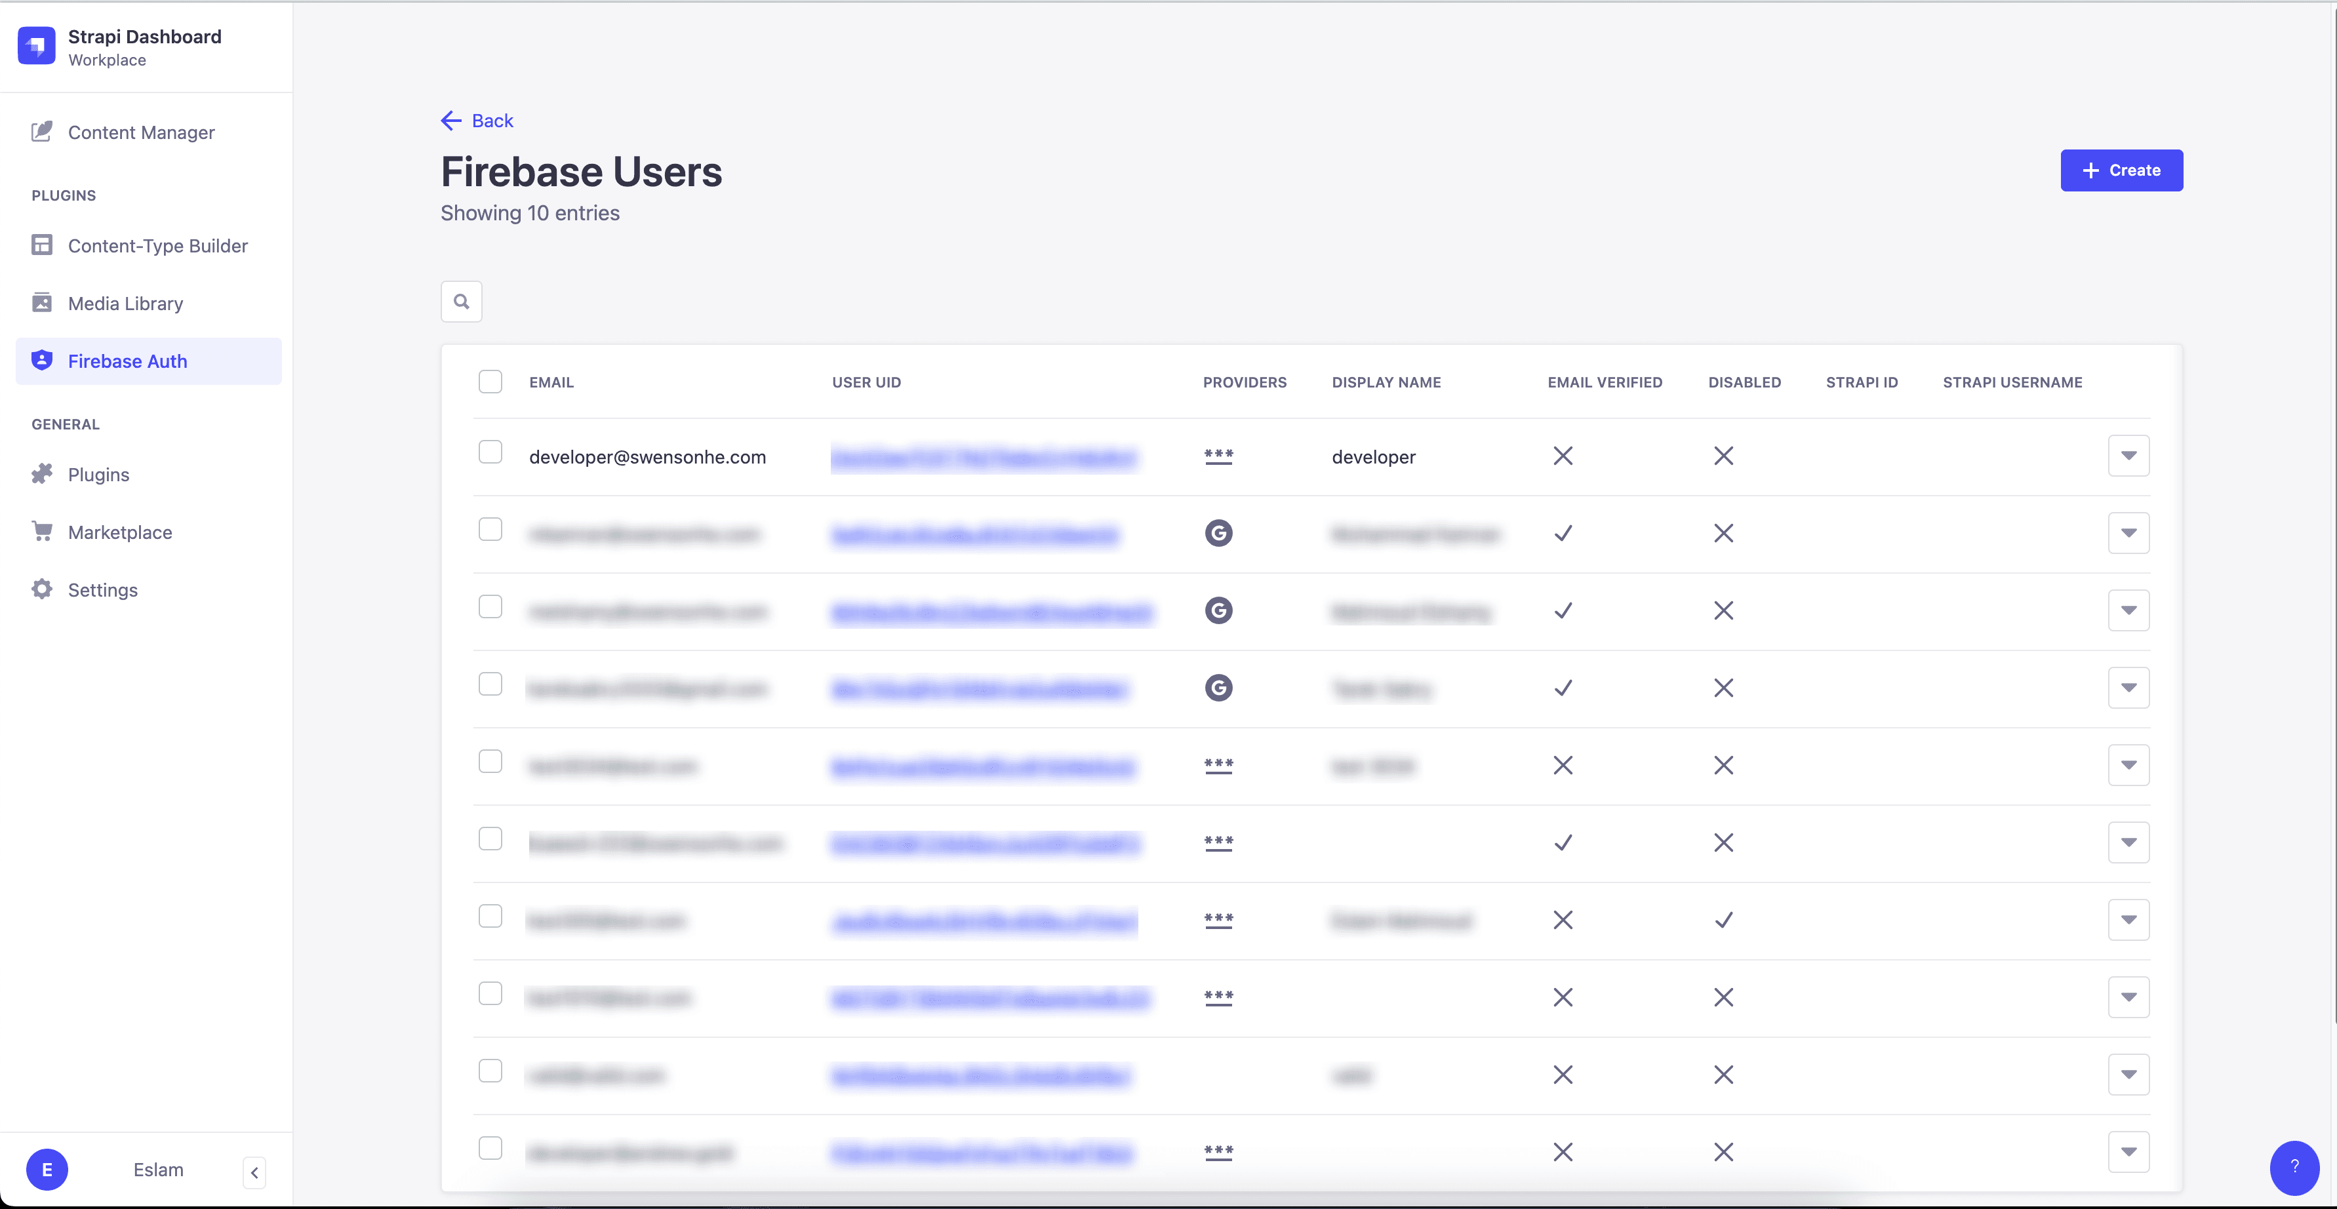Click the Back link

[x=477, y=121]
